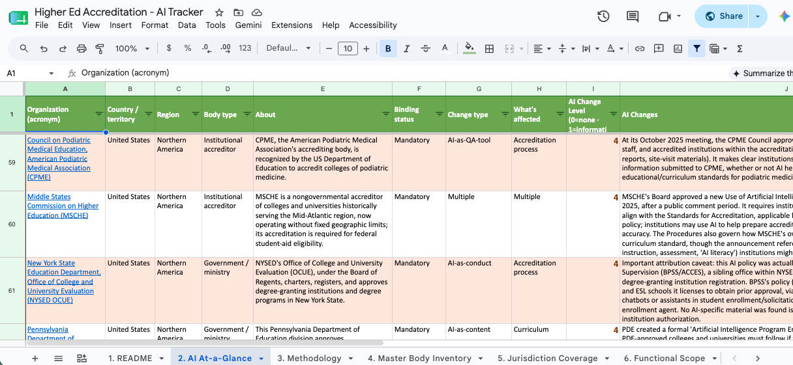This screenshot has width=793, height=365.
Task: Open the Insert menu
Action: [x=121, y=25]
